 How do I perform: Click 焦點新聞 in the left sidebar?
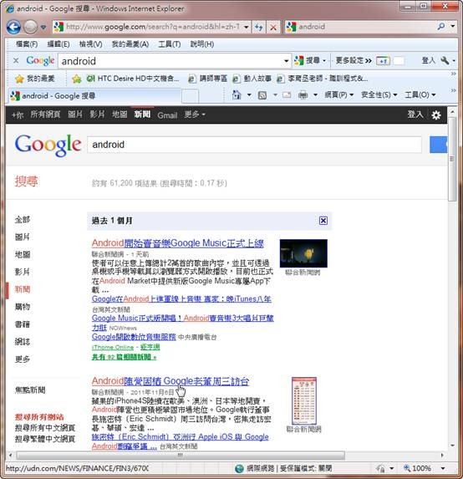[30, 390]
